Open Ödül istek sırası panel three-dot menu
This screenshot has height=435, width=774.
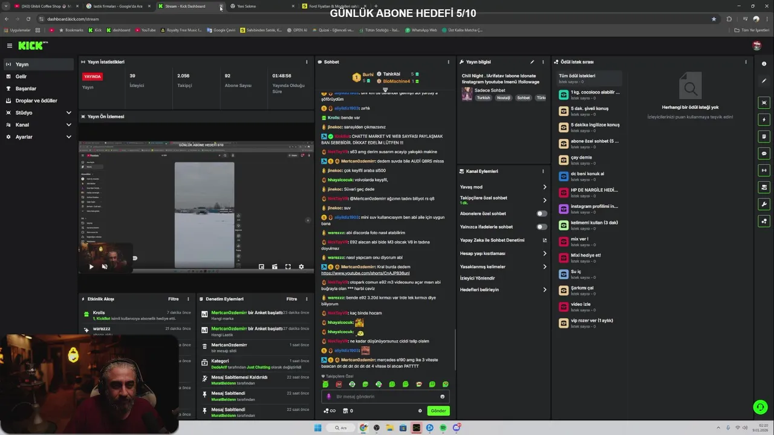pyautogui.click(x=746, y=62)
